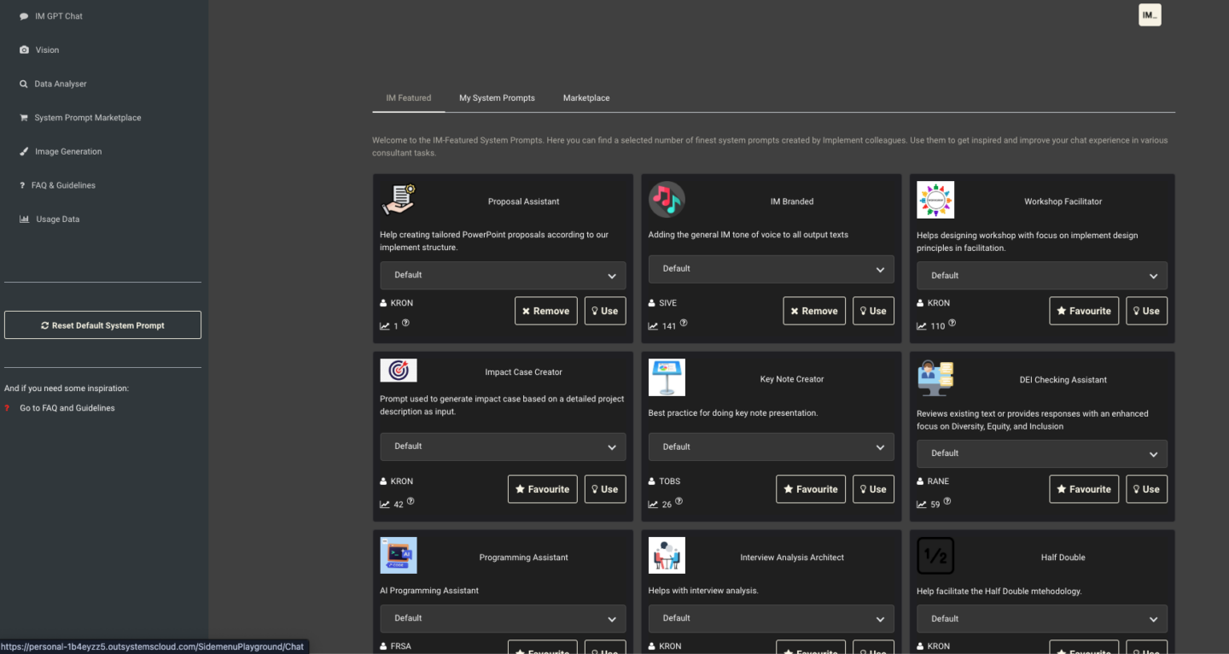Expand the Default dropdown for Impact Case Creator
The height and width of the screenshot is (654, 1229).
click(503, 447)
